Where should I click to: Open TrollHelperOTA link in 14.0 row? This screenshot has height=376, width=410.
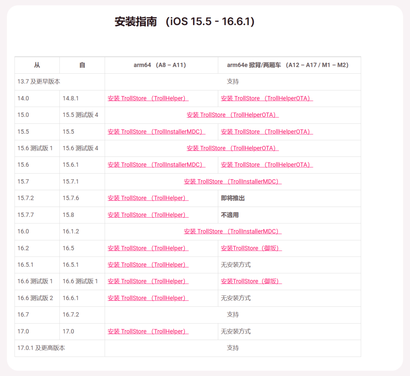(267, 98)
